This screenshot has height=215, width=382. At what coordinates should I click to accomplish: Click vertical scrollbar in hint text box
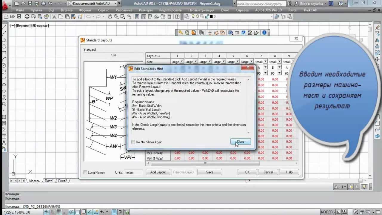point(248,106)
